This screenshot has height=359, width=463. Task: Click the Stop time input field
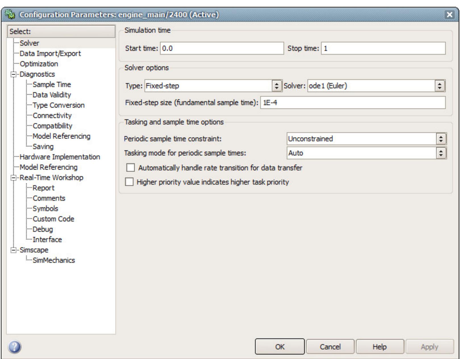click(383, 48)
